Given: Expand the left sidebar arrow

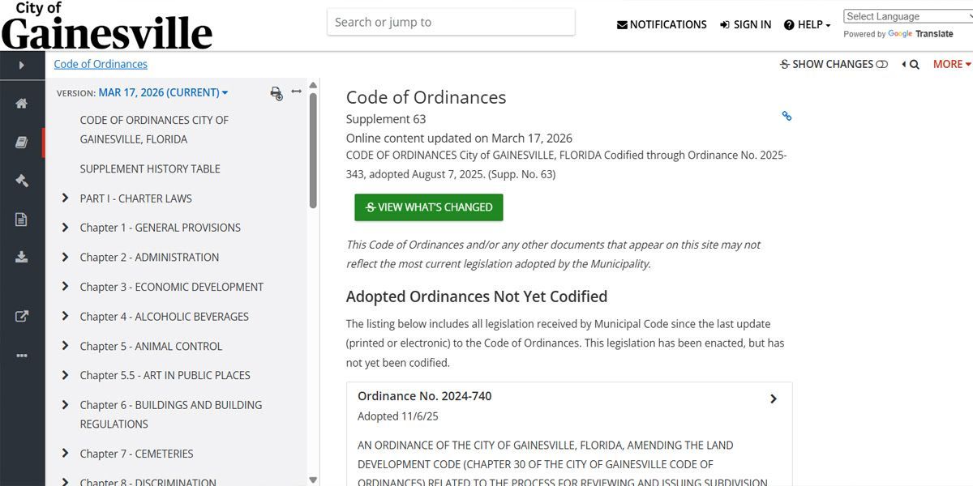Looking at the screenshot, I should (x=22, y=65).
